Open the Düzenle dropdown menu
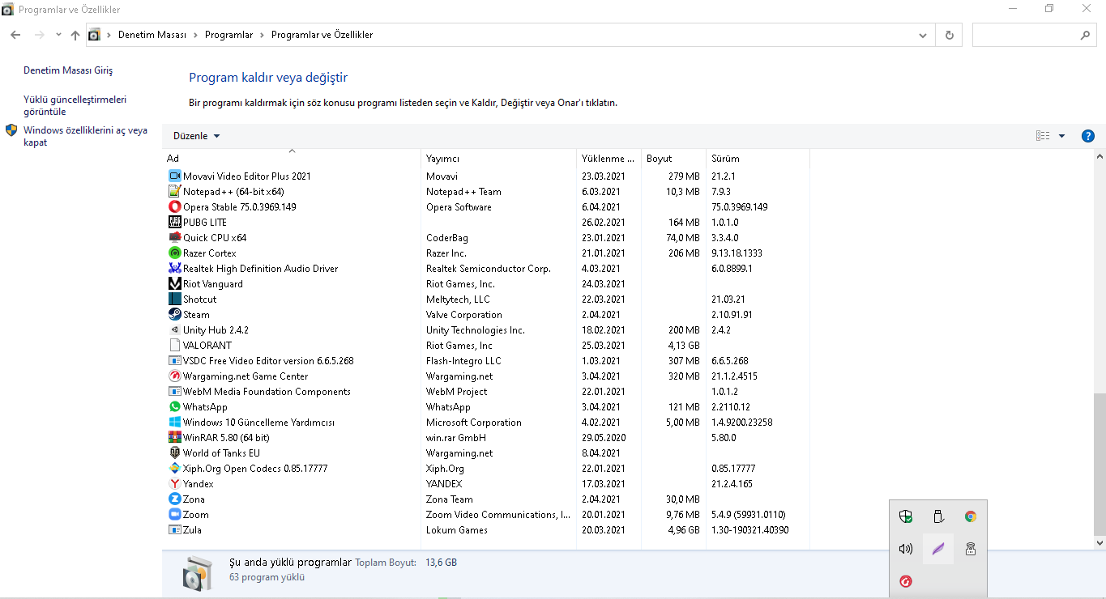Viewport: 1106px width, 599px height. click(x=196, y=136)
